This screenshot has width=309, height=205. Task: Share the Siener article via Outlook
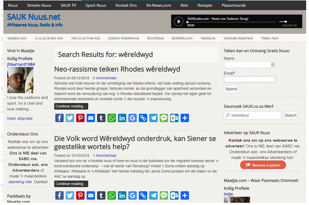coord(174,195)
